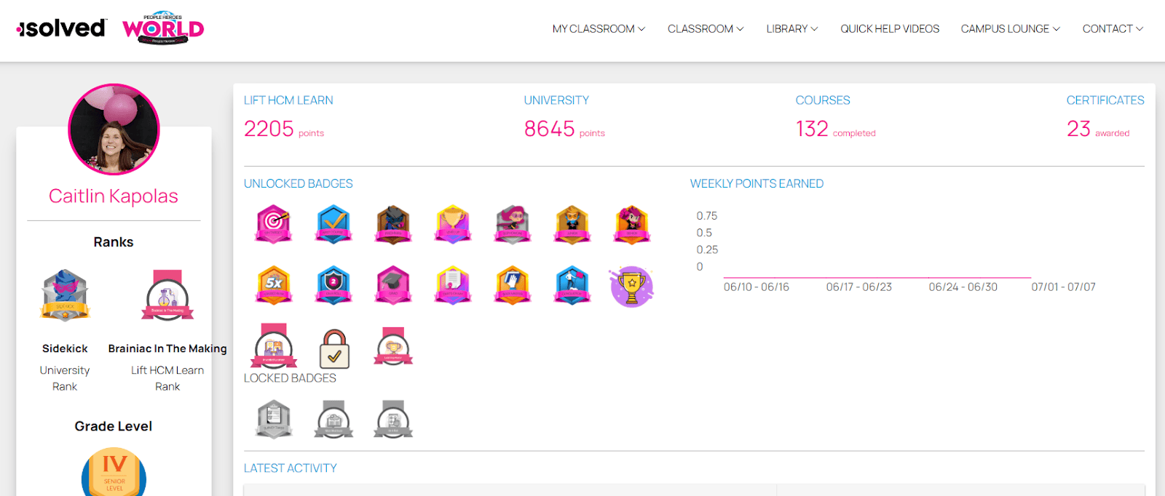
Task: Select the Invested Learner round badge
Action: 274,346
